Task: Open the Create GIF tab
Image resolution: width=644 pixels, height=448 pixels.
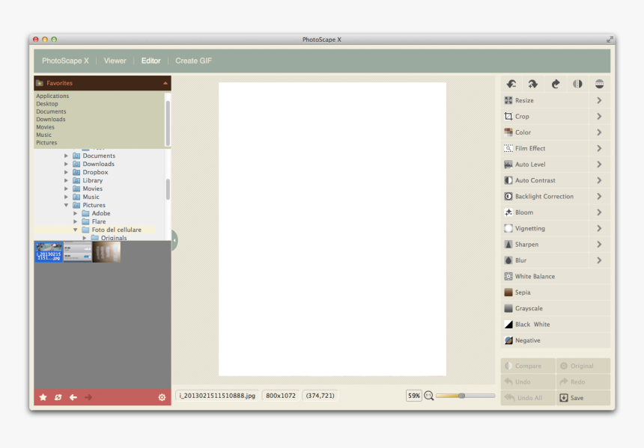Action: [193, 61]
